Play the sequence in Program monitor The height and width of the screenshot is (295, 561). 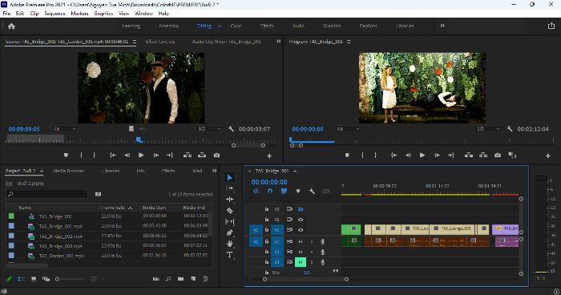point(422,155)
